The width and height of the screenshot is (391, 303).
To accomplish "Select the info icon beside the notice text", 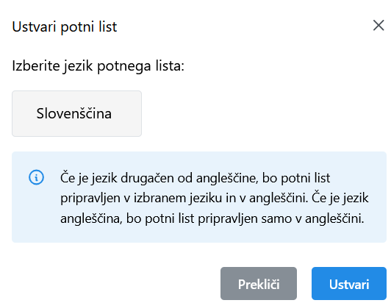I will pyautogui.click(x=37, y=177).
